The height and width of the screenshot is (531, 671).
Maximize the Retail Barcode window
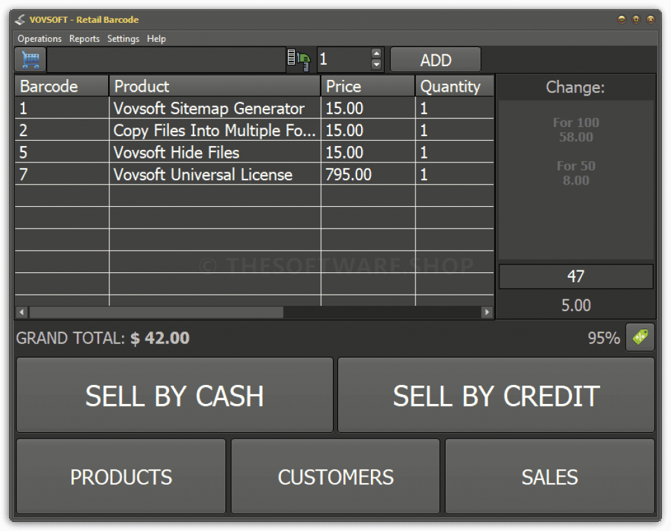pos(636,19)
